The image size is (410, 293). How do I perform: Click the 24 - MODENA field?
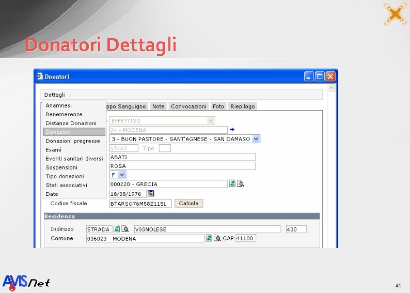point(168,130)
